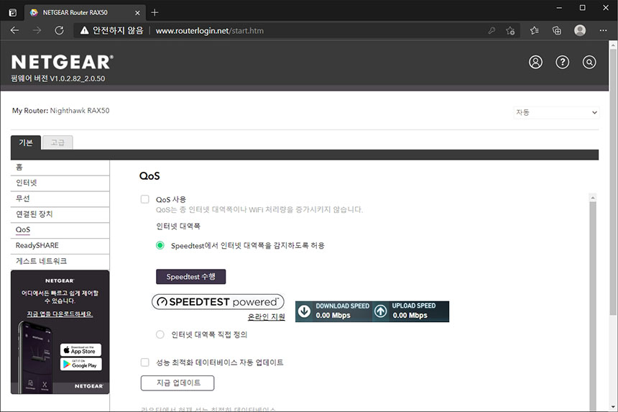Open the QoS sidebar menu item

[x=60, y=230]
